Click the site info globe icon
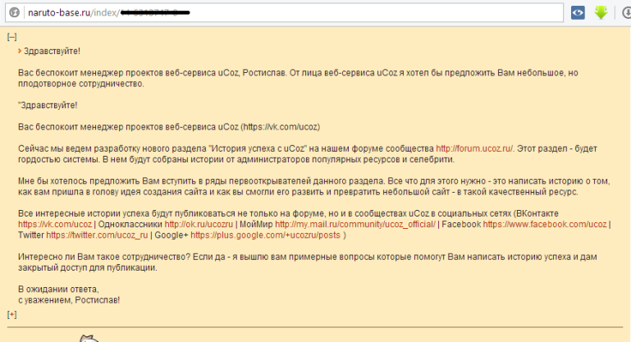This screenshot has height=342, width=631. pos(15,12)
